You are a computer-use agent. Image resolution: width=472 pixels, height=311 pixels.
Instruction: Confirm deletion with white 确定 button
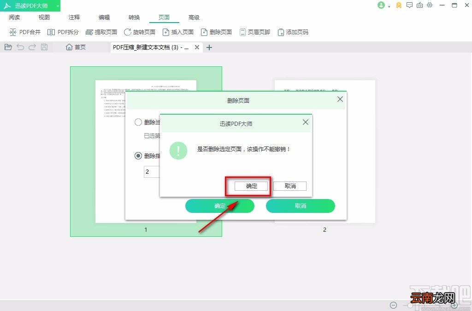(251, 186)
